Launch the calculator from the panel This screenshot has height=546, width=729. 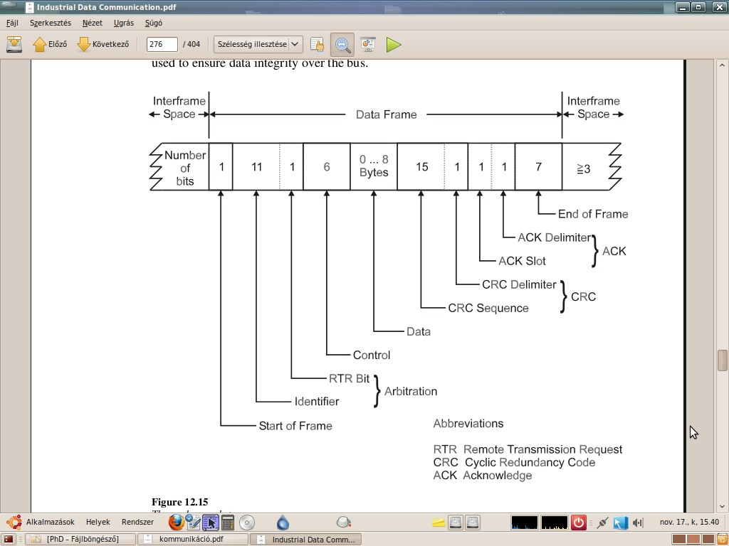[x=228, y=523]
